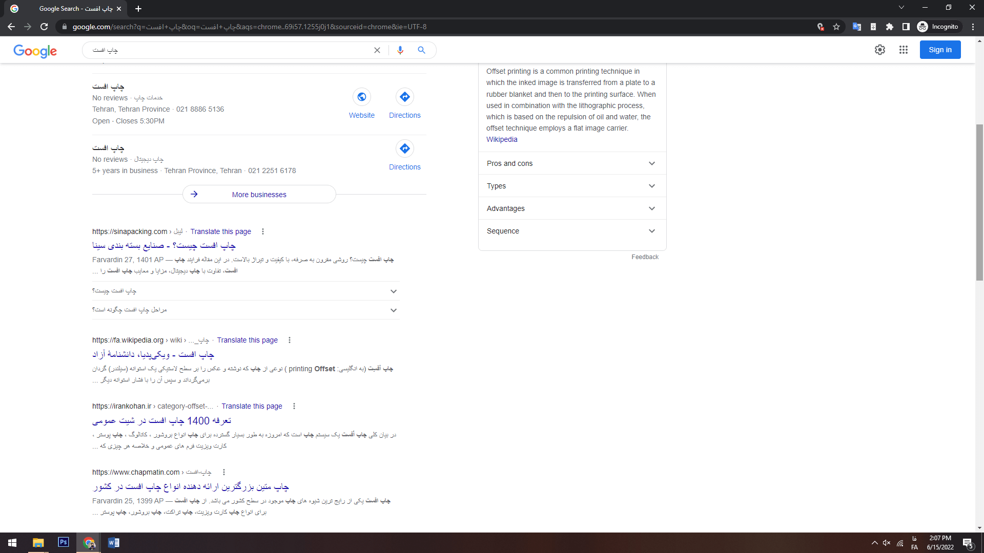
Task: Open options menu for fa.wikipedia.org result
Action: click(290, 340)
